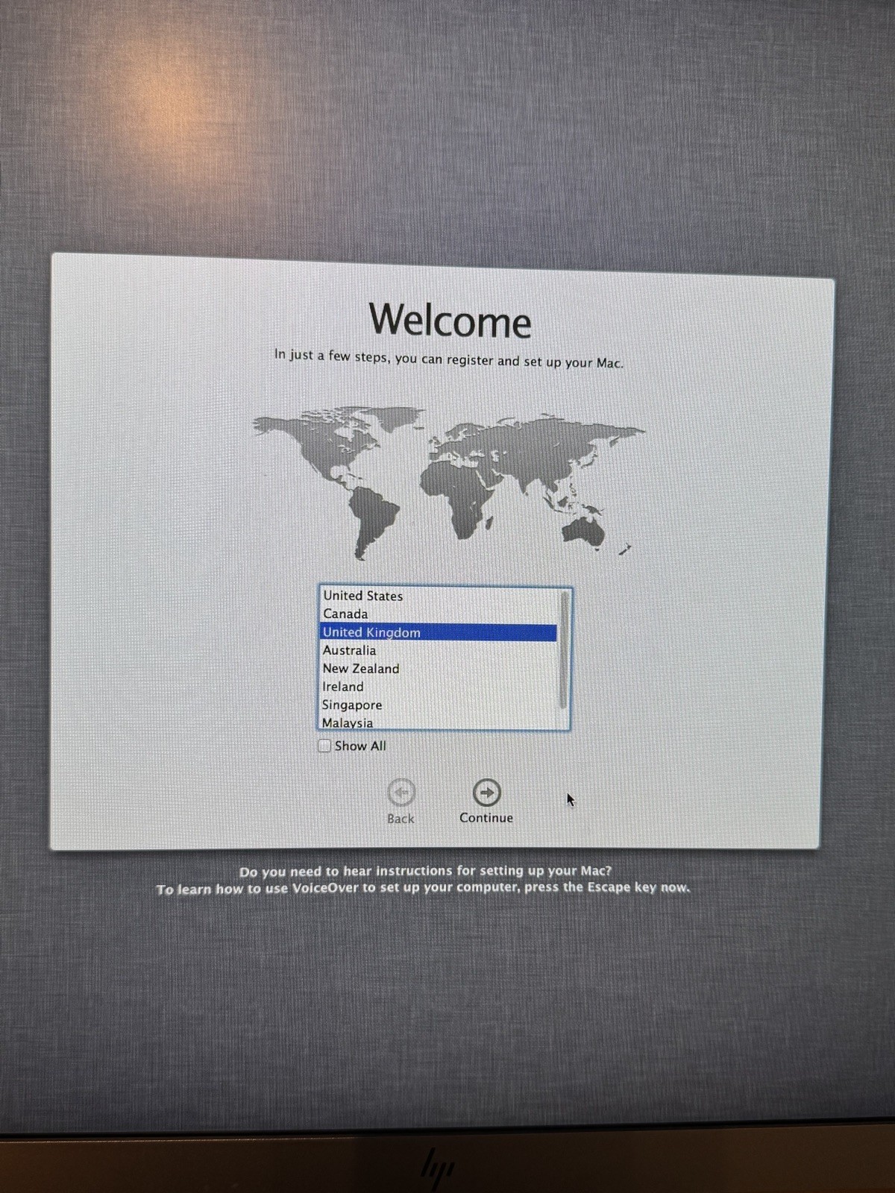Screen dimensions: 895x1193
Task: Click the Back label
Action: 401,819
